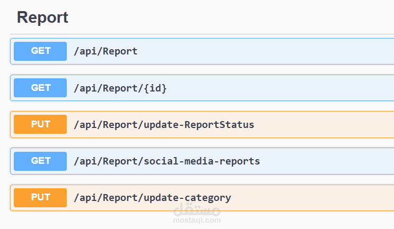Select the /api/Report/update-category path text
The height and width of the screenshot is (229, 394).
152,198
